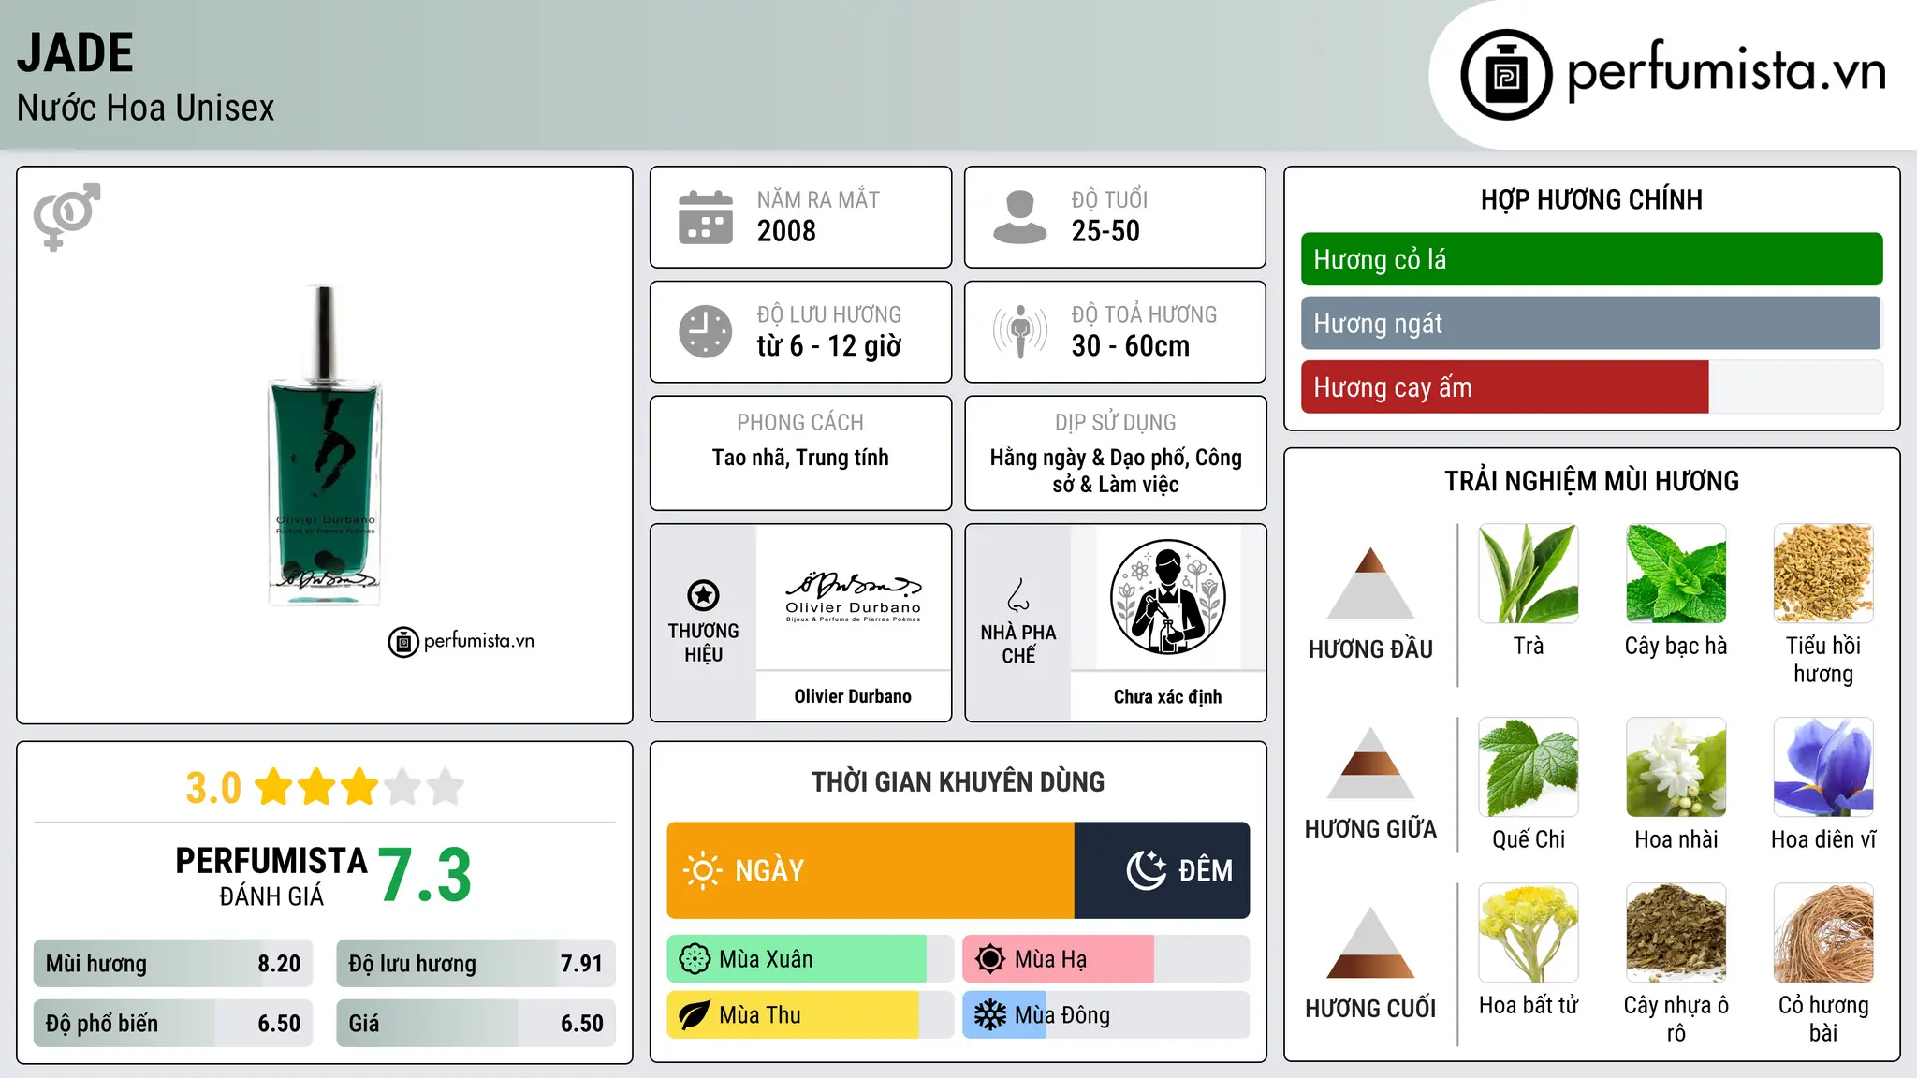The image size is (1917, 1078).
Task: Select the Hoa nhài note image
Action: click(1676, 767)
